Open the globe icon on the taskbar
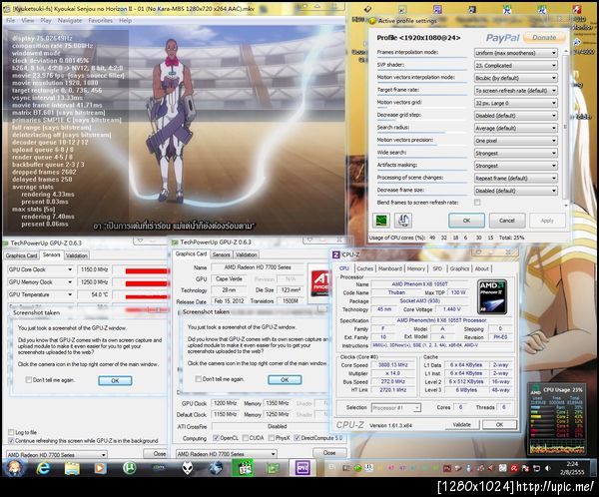 point(217,468)
